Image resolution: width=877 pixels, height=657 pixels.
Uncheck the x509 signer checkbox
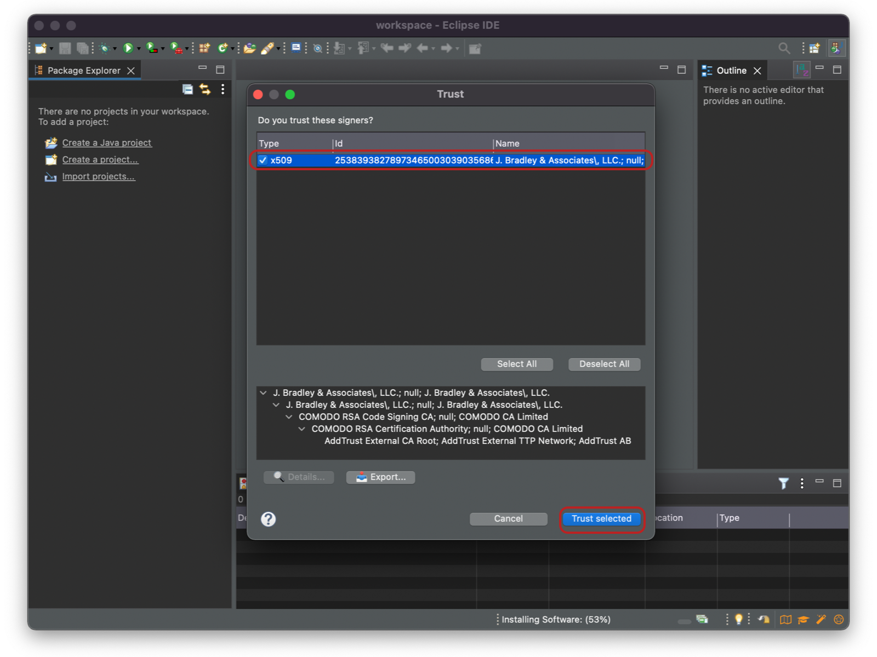click(x=263, y=160)
